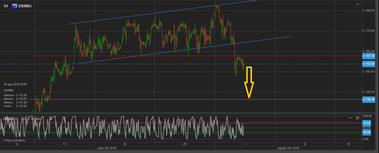Select the upper blue channel trendline

tap(163, 12)
